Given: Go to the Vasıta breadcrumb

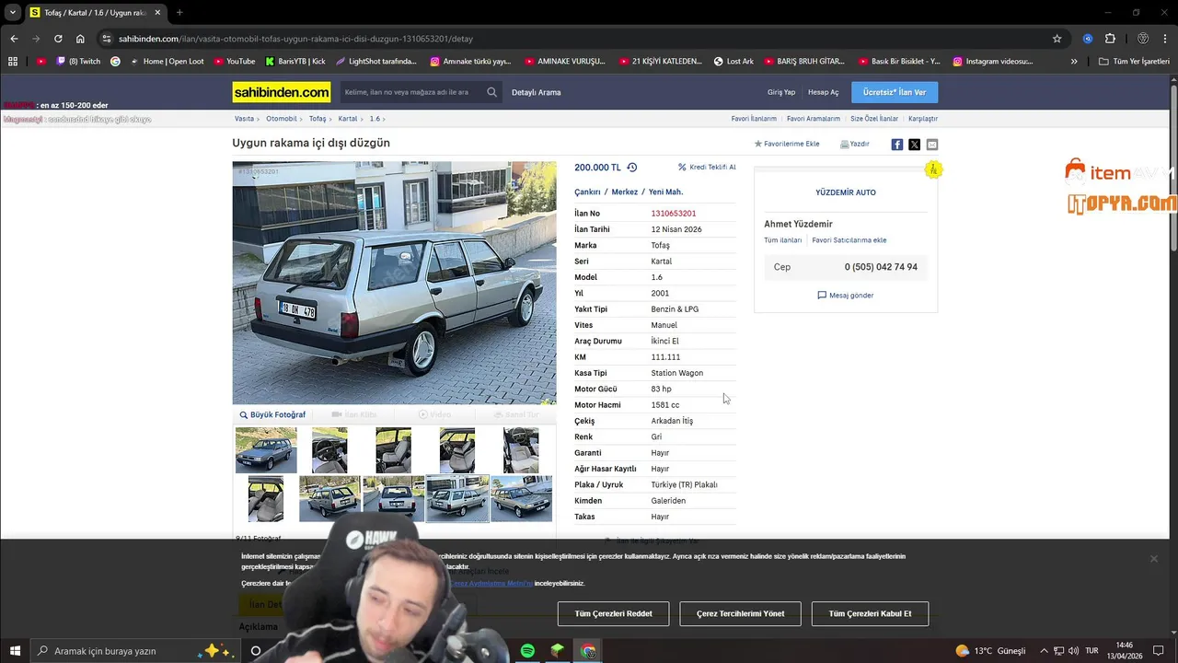Looking at the screenshot, I should point(244,119).
